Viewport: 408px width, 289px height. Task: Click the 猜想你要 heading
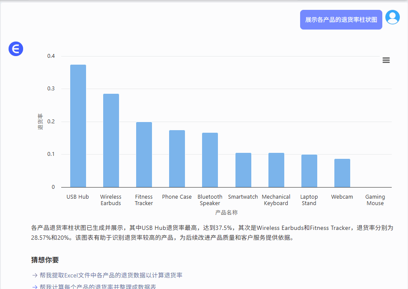click(x=45, y=259)
